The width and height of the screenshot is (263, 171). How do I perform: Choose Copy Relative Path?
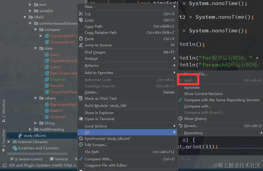[127, 32]
